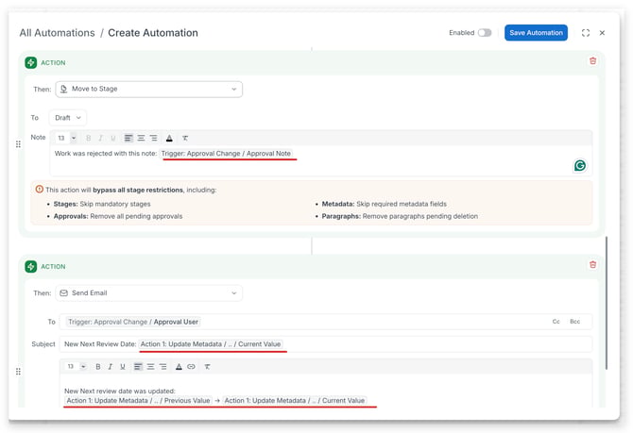Clear formatting in email body toolbar

click(x=207, y=366)
